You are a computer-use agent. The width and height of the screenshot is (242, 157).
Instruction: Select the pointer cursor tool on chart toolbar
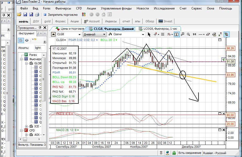(149, 34)
